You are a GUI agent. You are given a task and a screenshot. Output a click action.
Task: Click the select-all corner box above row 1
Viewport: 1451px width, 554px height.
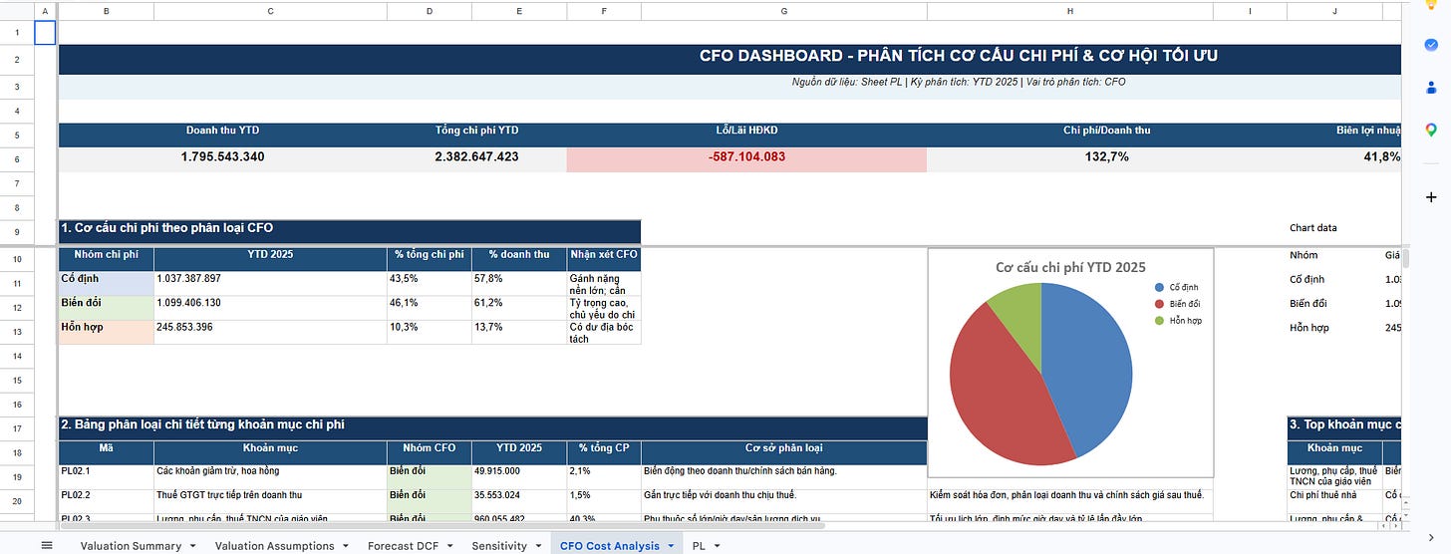pyautogui.click(x=16, y=10)
